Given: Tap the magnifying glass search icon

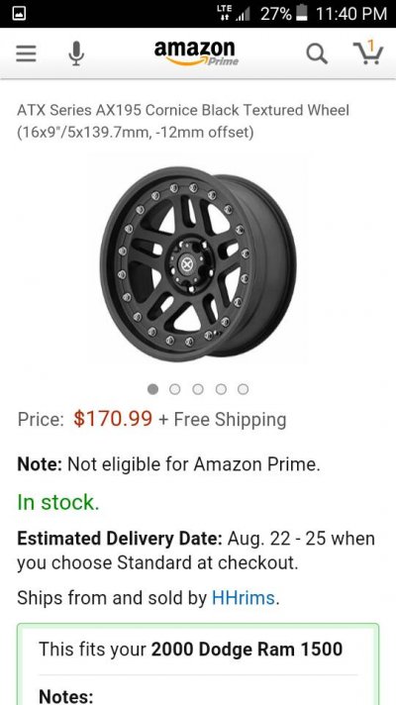Looking at the screenshot, I should 317,53.
